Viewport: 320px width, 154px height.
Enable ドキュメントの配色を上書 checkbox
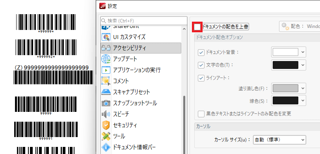coord(197,27)
